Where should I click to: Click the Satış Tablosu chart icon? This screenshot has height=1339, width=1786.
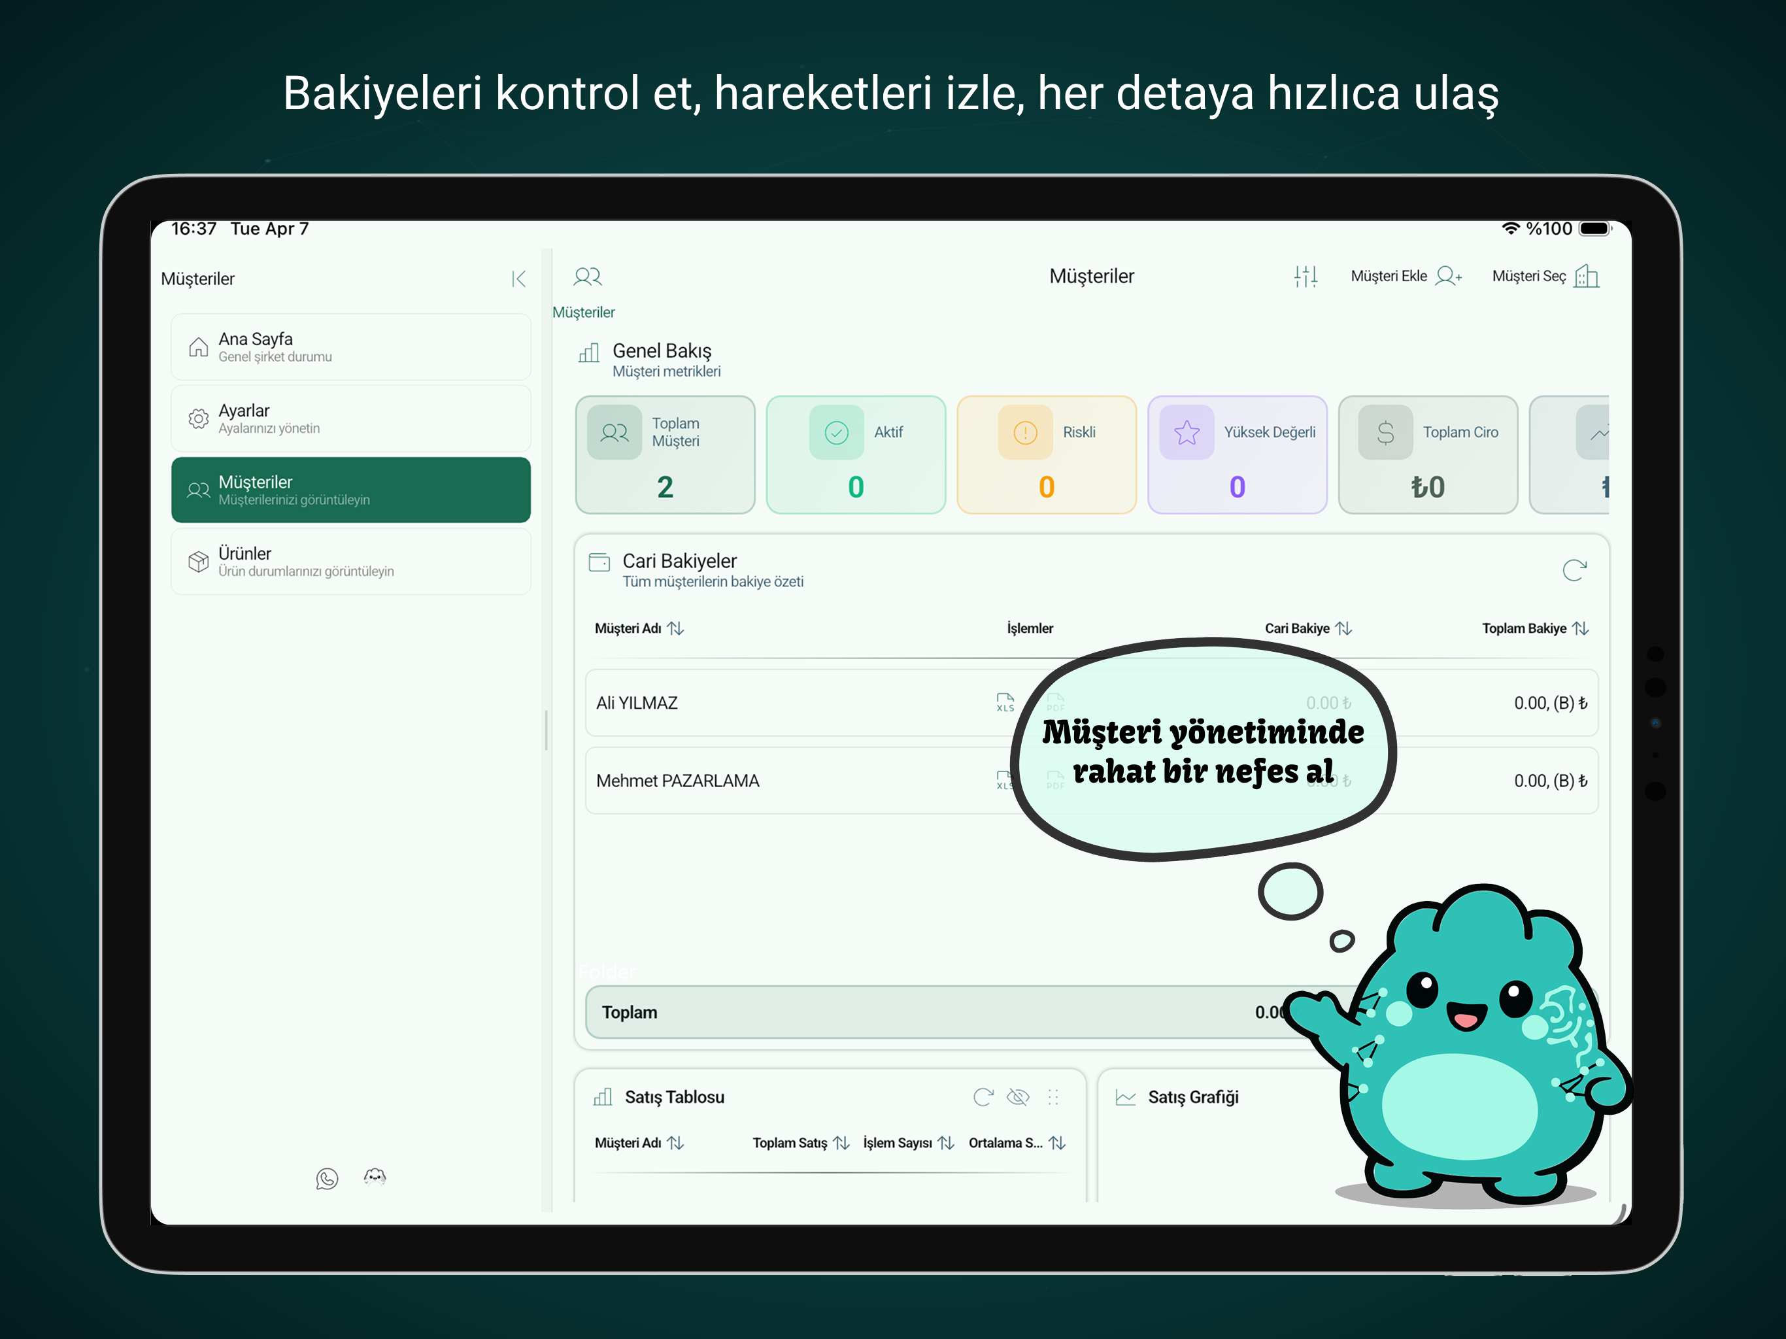603,1096
